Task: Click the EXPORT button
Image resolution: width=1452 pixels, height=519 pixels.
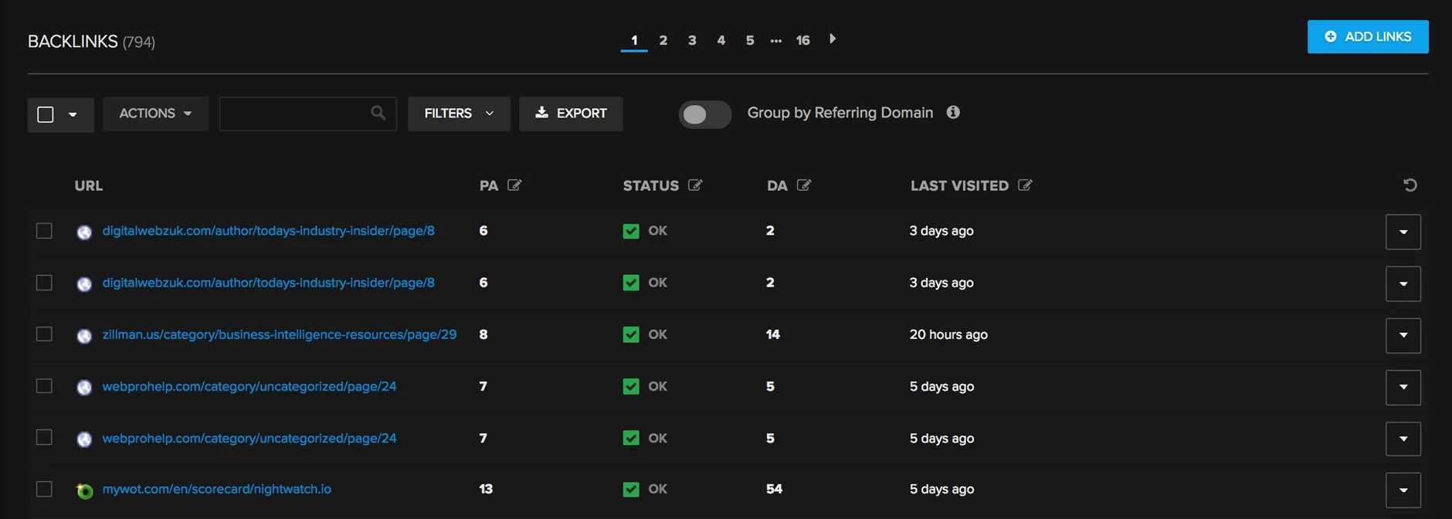Action: click(571, 114)
